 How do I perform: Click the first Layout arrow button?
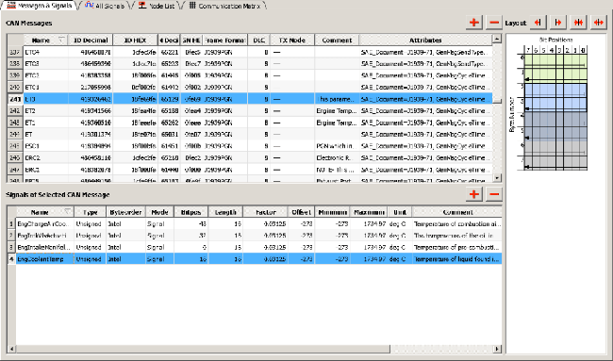[538, 23]
